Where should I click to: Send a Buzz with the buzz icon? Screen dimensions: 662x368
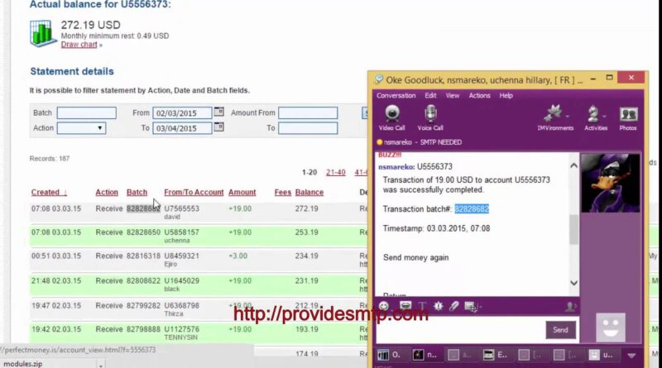click(439, 306)
